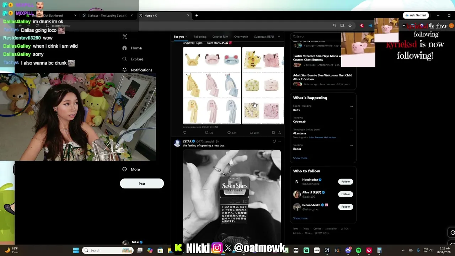Viewport: 455px width, 256px height.
Task: Click the John Stewart trending link
Action: click(316, 137)
